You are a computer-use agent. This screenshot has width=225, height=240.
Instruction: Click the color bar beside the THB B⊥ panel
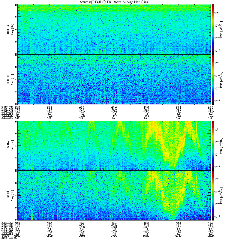click(213, 29)
